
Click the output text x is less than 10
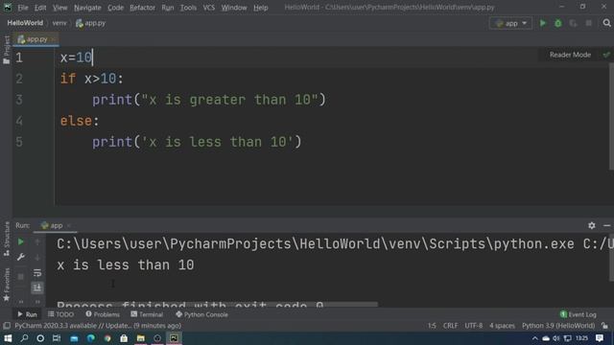[x=126, y=265]
